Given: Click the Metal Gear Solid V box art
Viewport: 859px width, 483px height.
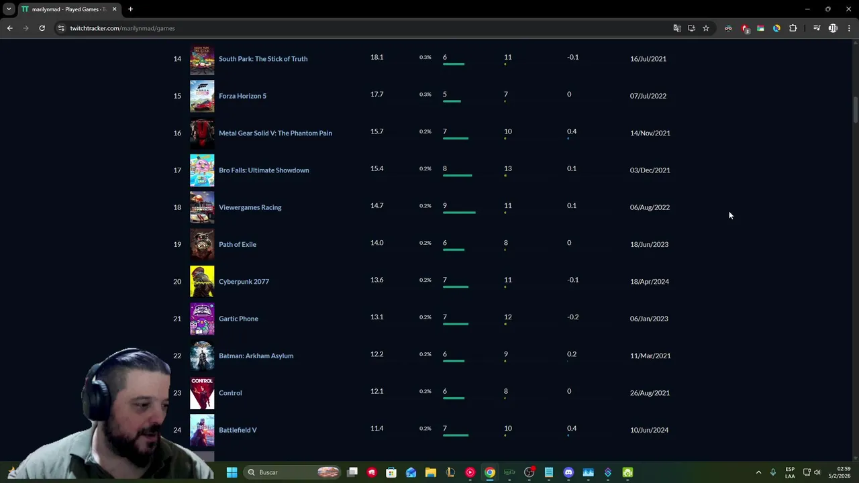Looking at the screenshot, I should point(202,133).
